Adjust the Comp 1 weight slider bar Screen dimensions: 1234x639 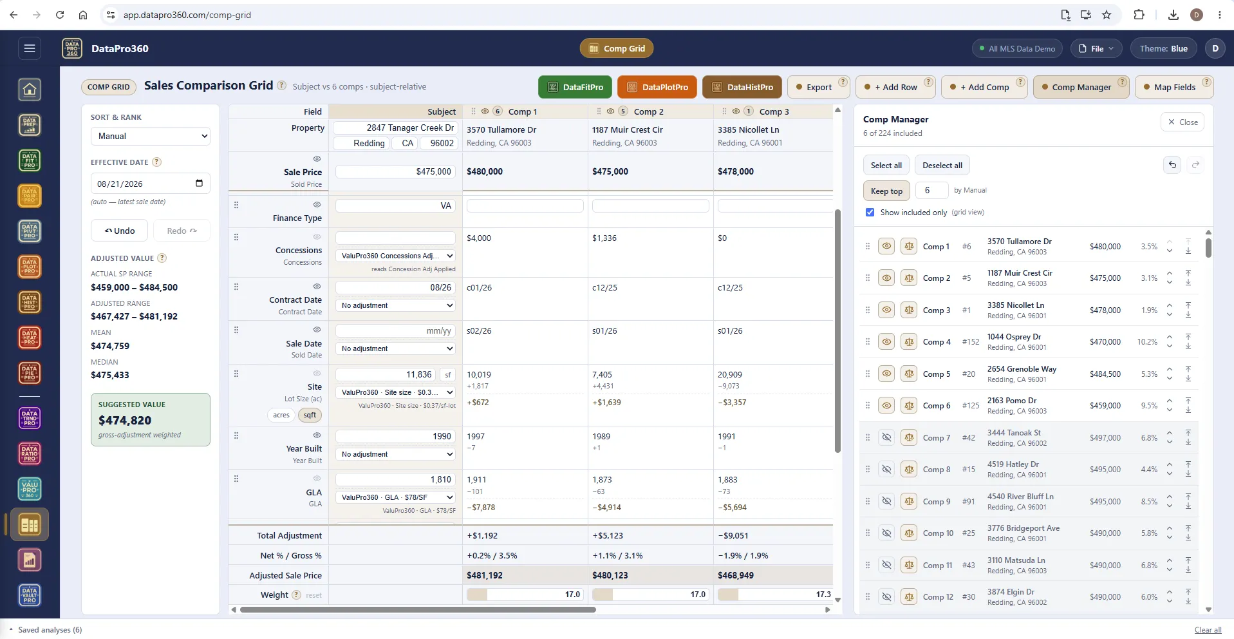525,595
